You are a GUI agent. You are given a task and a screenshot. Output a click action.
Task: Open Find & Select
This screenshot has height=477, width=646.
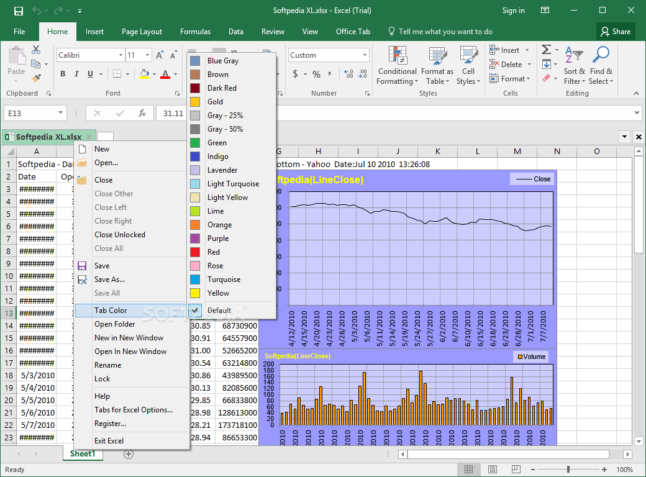[601, 65]
